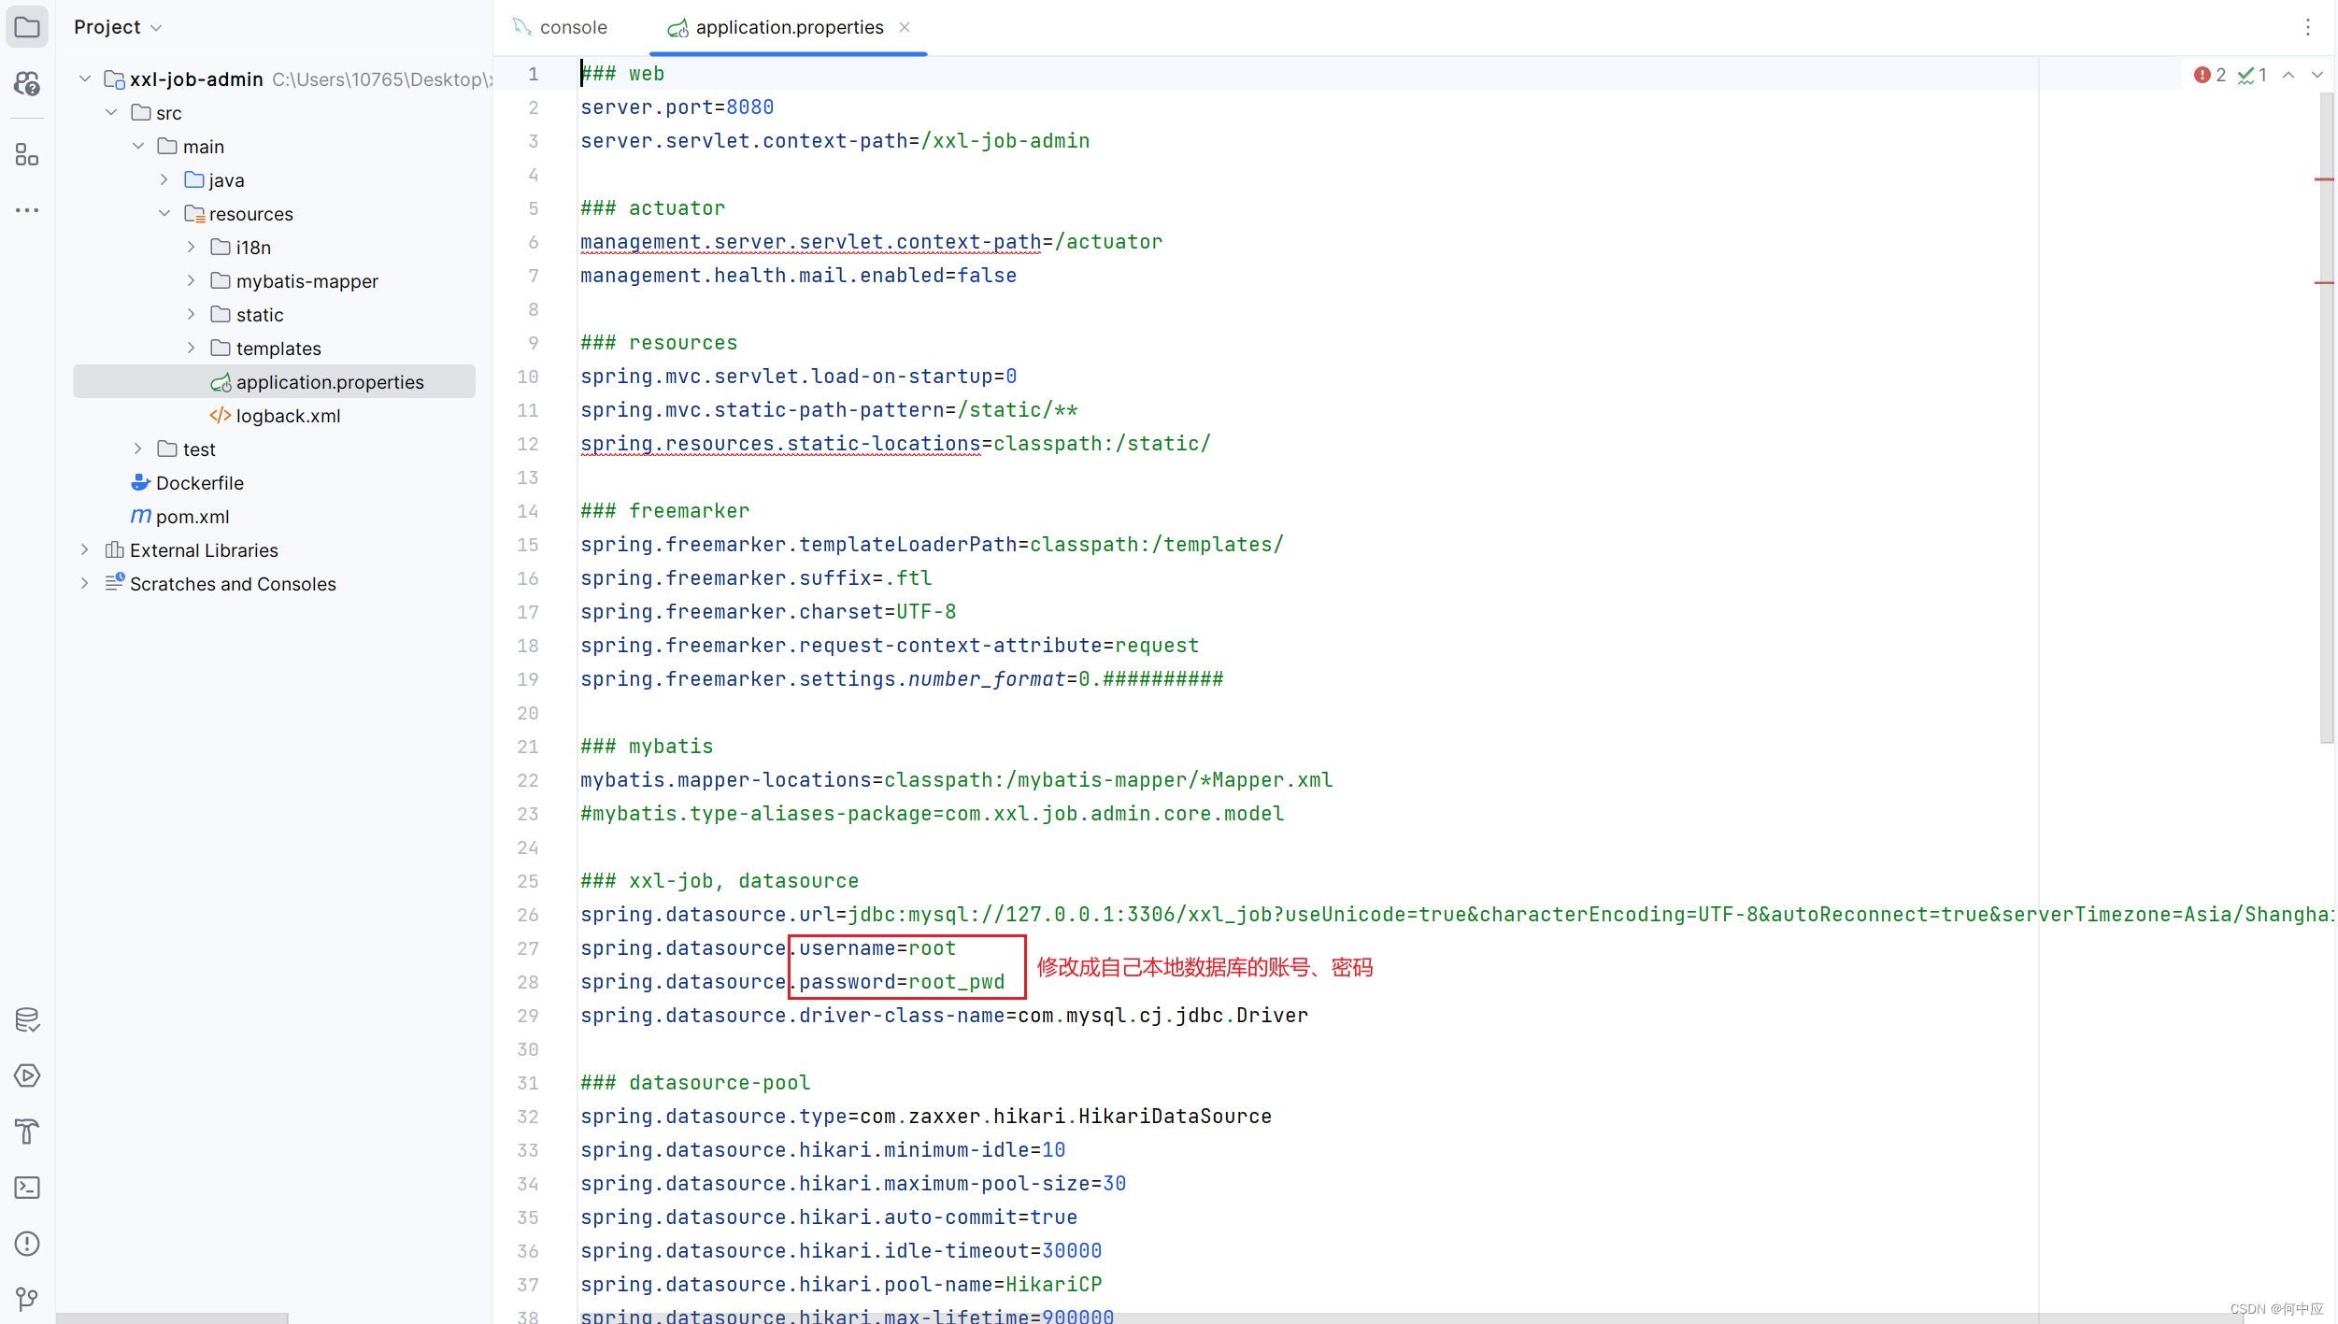The image size is (2338, 1324).
Task: Expand the java folder
Action: click(x=164, y=179)
